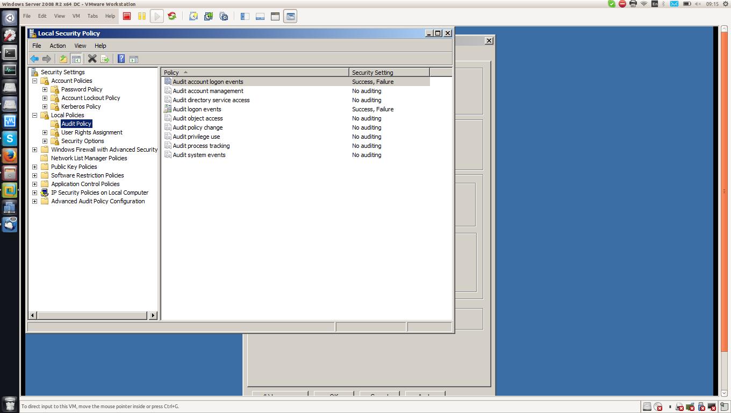Click the hard disk device icon in VMware status bar

click(x=647, y=407)
